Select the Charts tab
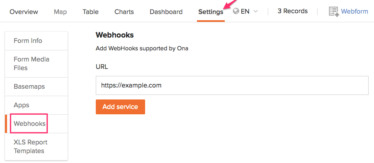The image size is (374, 163). (x=124, y=12)
